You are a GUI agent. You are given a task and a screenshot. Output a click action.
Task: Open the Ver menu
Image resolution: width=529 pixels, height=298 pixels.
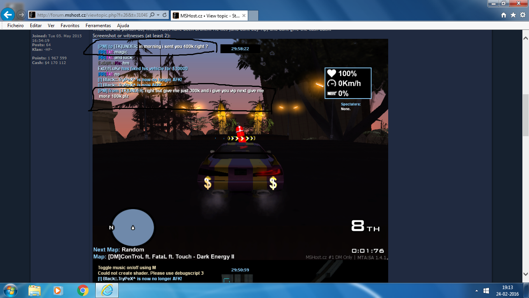click(x=51, y=26)
